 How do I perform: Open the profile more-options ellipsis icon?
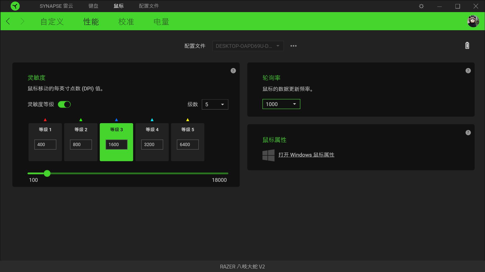tap(293, 46)
